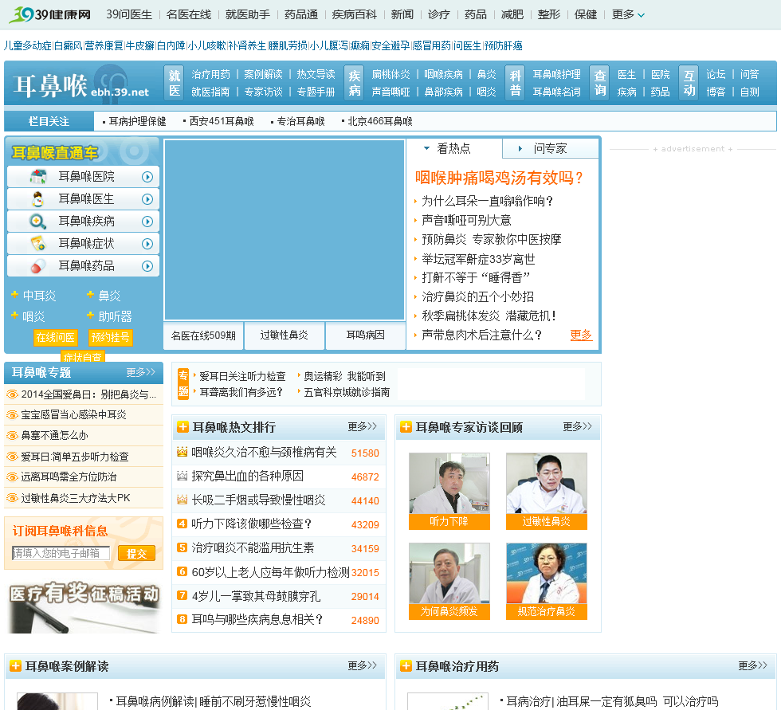Image resolution: width=781 pixels, height=710 pixels.
Task: Open the 论坛 link in 互动 section
Action: (716, 74)
